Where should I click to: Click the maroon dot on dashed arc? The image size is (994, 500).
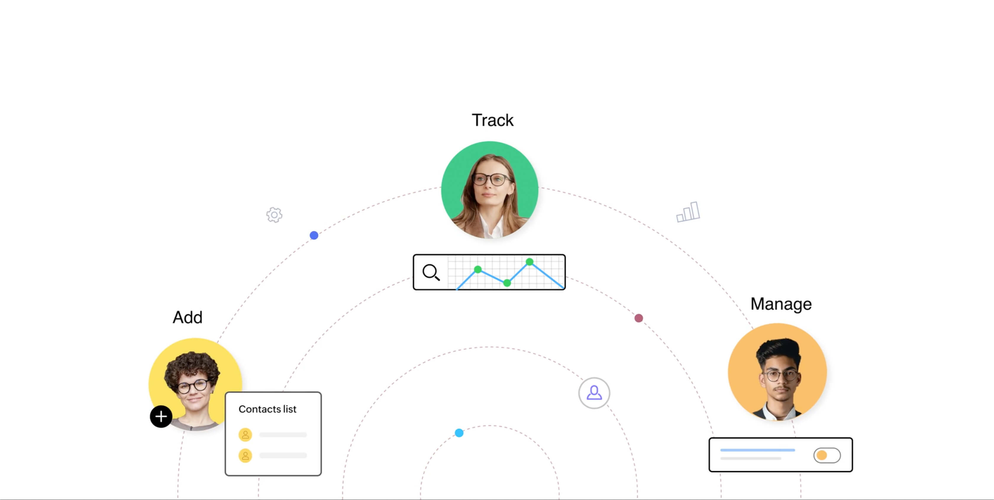(x=639, y=318)
